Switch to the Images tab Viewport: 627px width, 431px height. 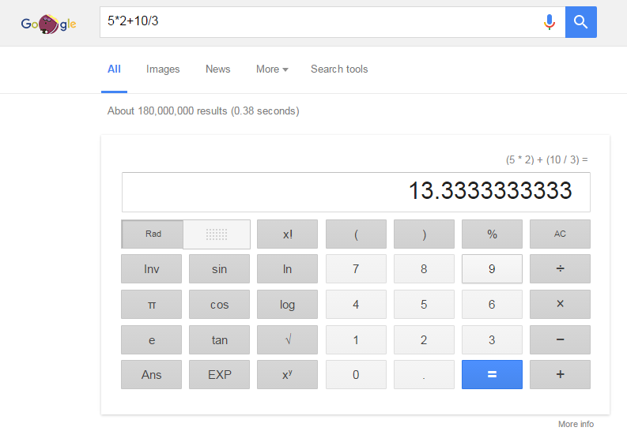pos(163,69)
